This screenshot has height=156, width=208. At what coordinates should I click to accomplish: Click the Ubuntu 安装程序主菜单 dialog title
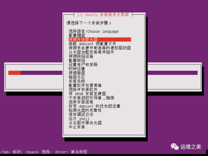click(103, 15)
